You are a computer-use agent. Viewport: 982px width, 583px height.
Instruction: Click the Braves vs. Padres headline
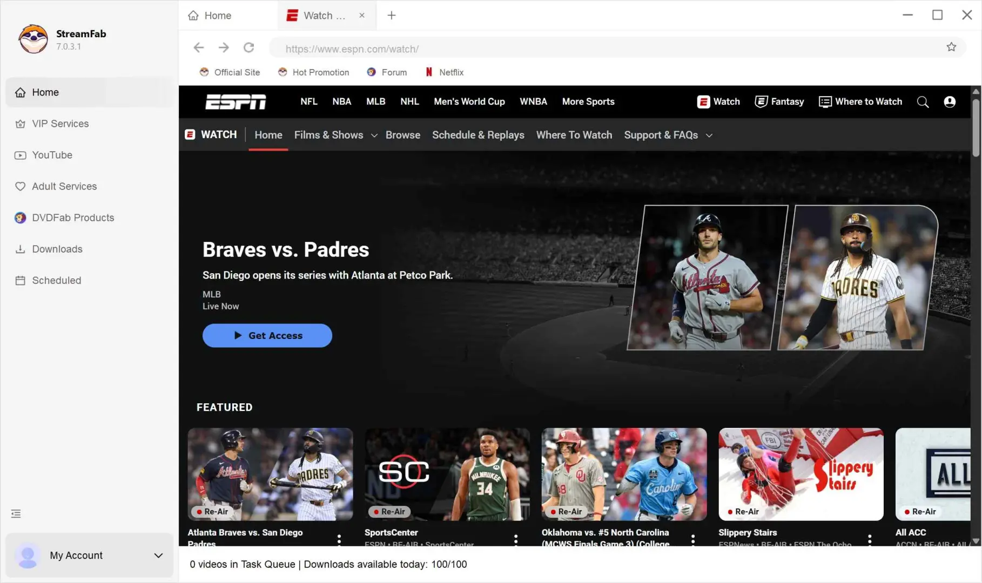(286, 249)
